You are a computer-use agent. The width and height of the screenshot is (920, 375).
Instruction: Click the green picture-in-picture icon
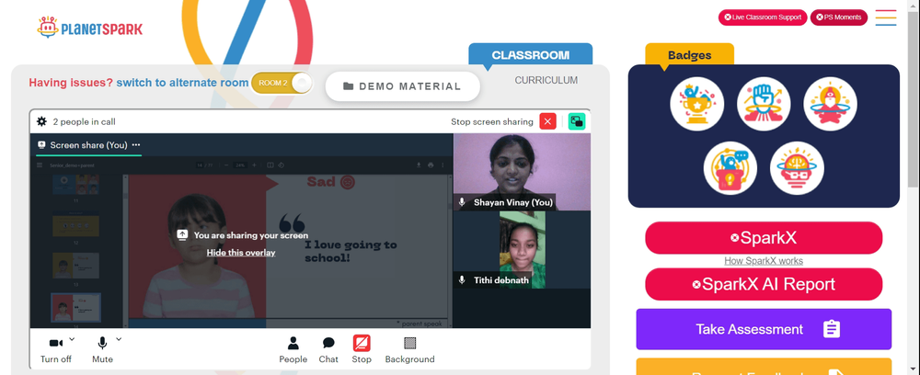point(577,121)
